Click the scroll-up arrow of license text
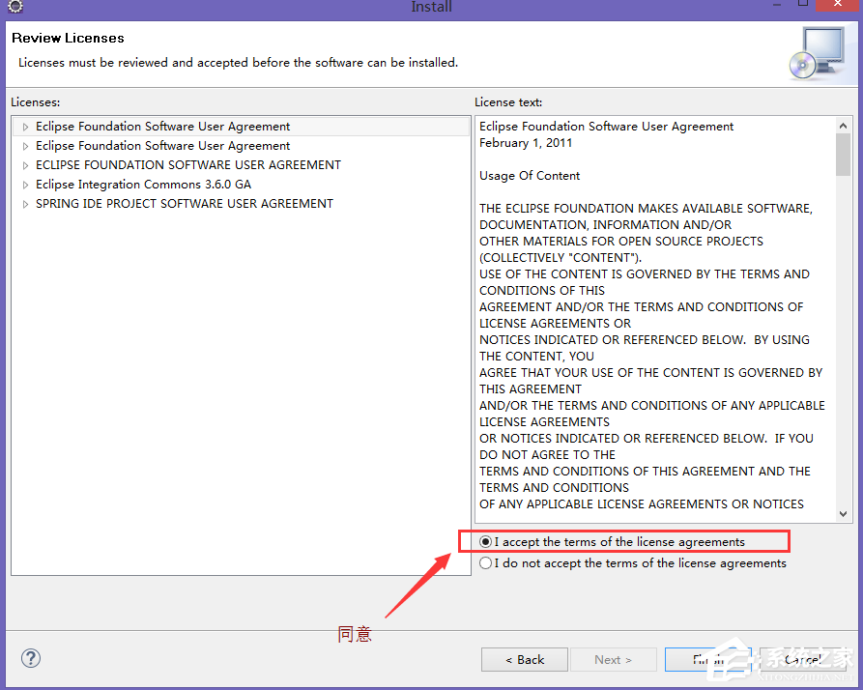863x690 pixels. click(x=844, y=124)
